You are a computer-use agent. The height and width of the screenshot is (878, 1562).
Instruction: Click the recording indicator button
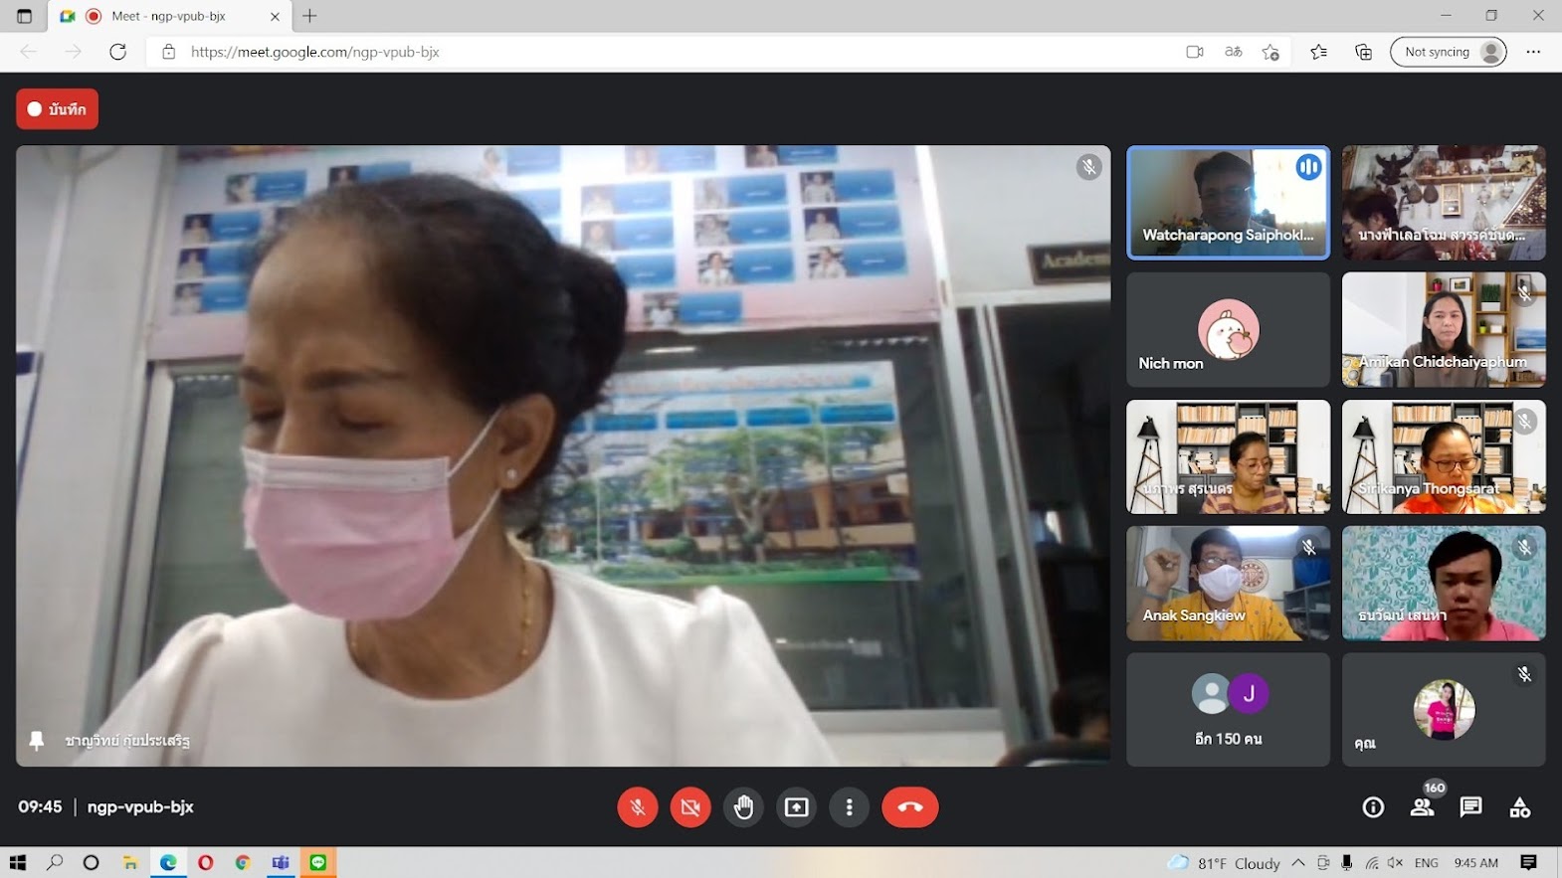point(57,109)
